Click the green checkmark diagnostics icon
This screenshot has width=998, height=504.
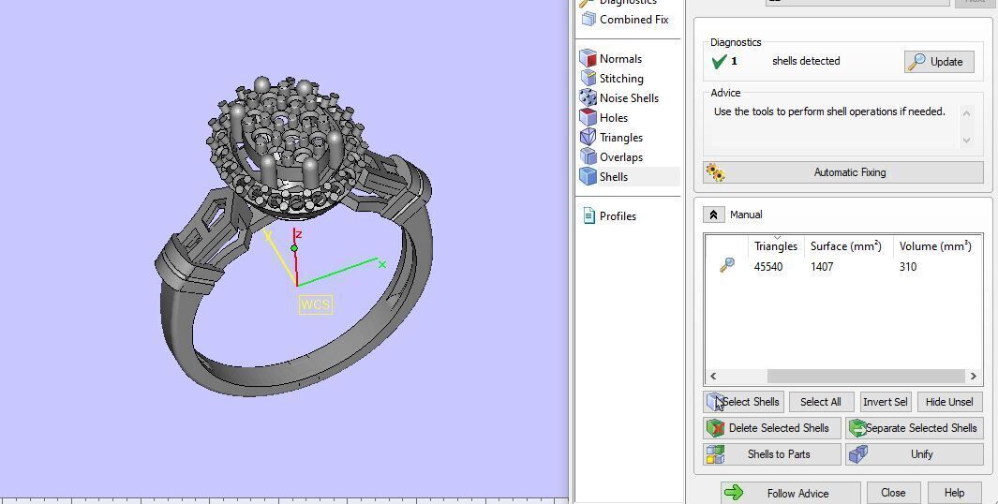720,61
